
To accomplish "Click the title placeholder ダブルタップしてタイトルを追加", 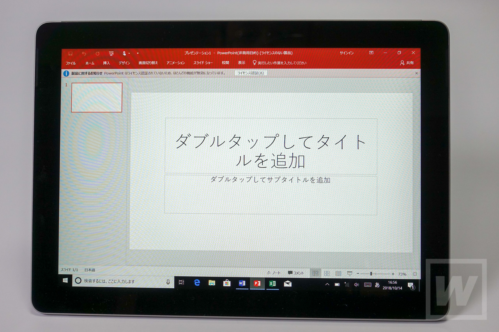I will click(x=271, y=146).
